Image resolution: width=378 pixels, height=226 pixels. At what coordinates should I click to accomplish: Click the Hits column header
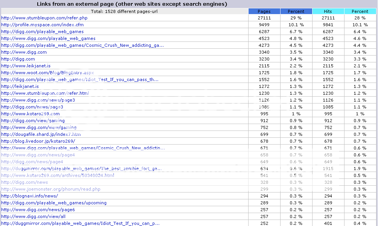click(328, 11)
